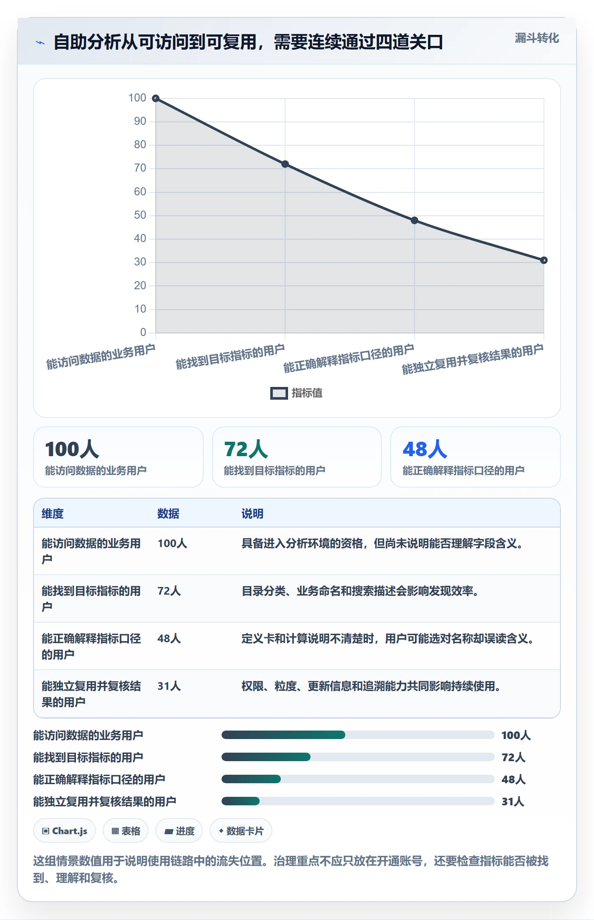The image size is (594, 920).
Task: Click the 维度 column header
Action: [53, 514]
